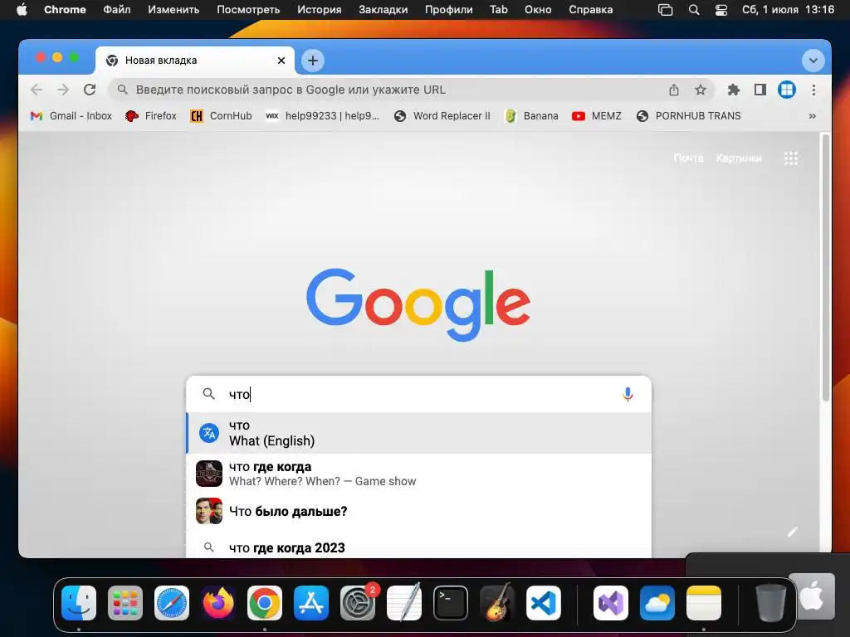Image resolution: width=850 pixels, height=637 pixels.
Task: Open the Extensions puzzle icon
Action: (x=734, y=90)
